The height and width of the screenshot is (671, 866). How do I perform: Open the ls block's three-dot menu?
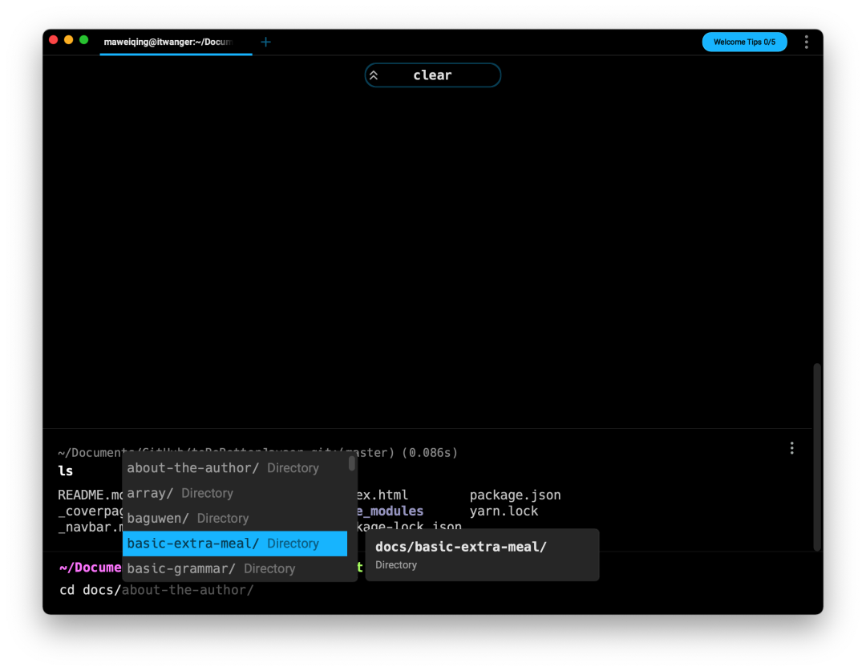pyautogui.click(x=792, y=448)
